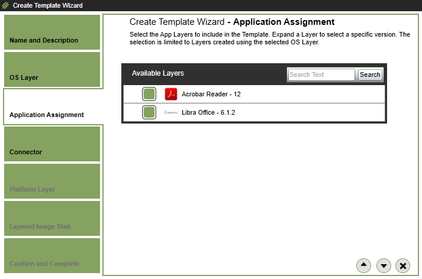Open the Platform Layer step
Image resolution: width=422 pixels, height=279 pixels.
pos(52,181)
